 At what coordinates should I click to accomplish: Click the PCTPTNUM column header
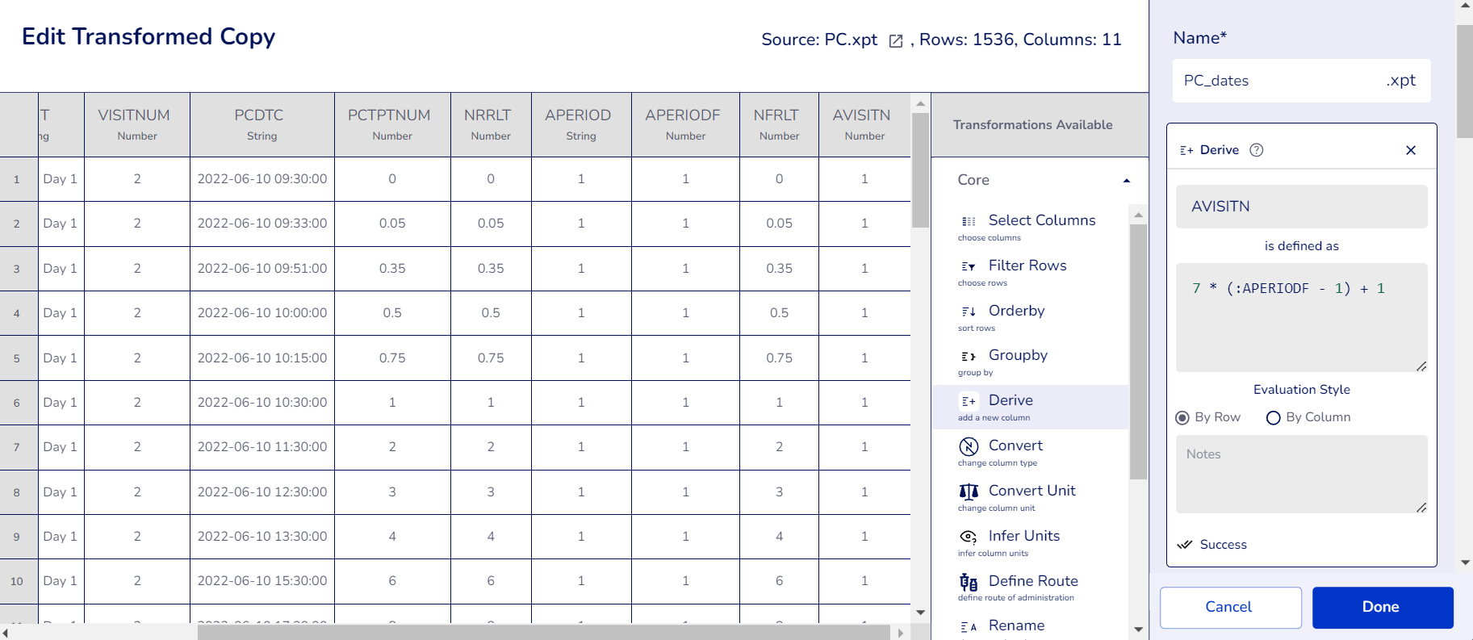point(392,124)
